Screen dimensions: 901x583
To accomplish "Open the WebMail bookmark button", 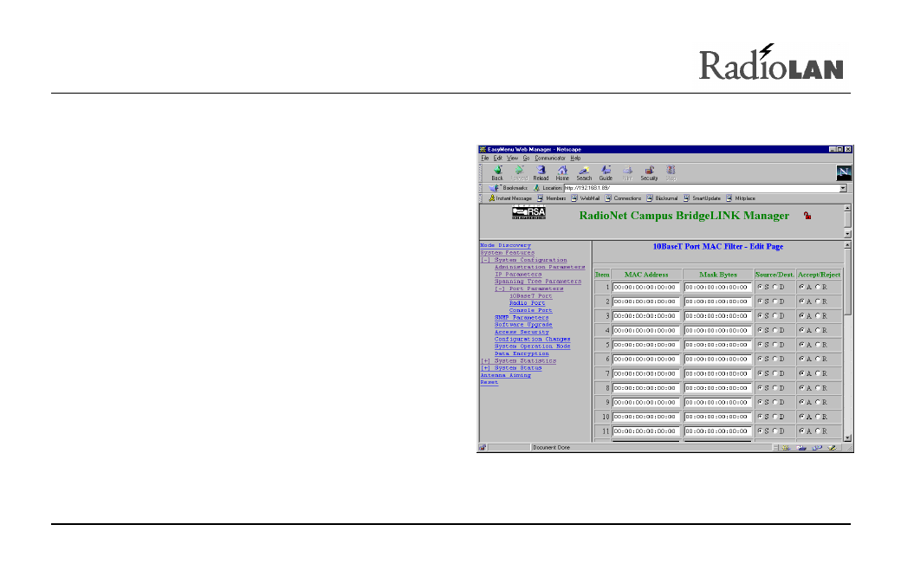I will (x=585, y=198).
